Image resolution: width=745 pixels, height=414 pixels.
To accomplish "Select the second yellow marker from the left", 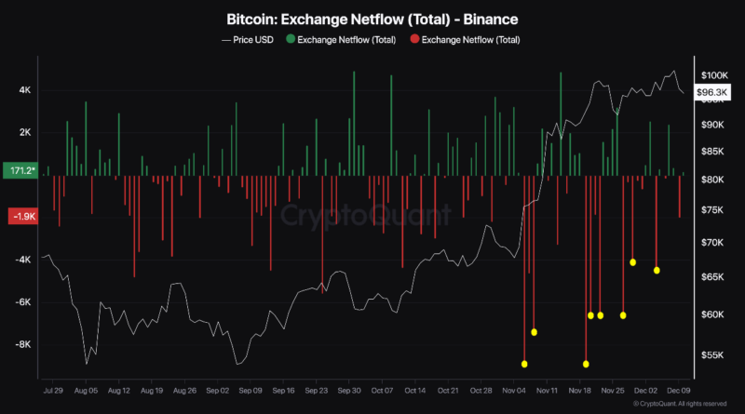I will click(x=535, y=332).
